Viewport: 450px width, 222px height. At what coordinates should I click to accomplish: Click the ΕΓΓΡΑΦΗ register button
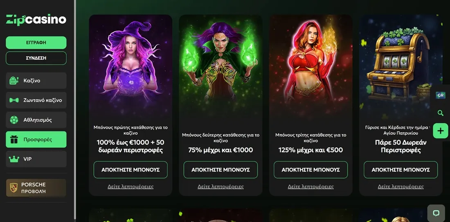click(x=36, y=43)
